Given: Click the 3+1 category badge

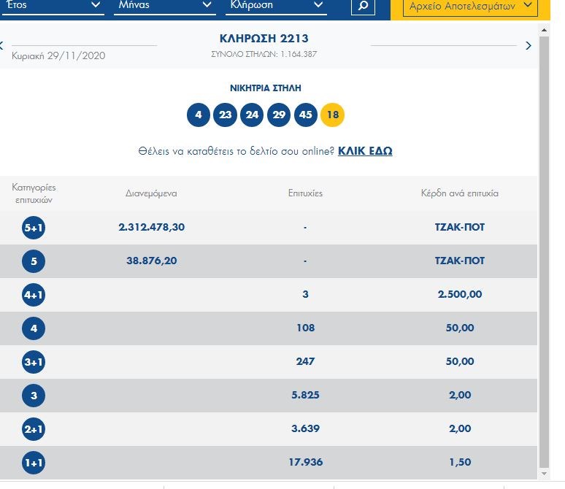Looking at the screenshot, I should [34, 362].
